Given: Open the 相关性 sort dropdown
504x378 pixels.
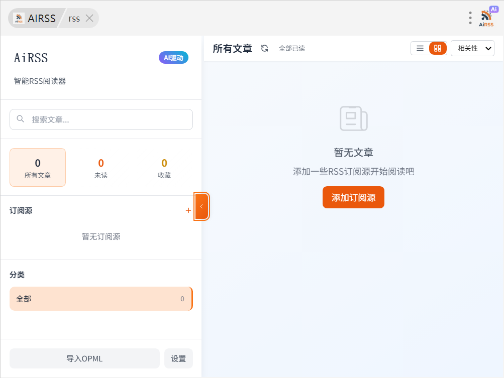Looking at the screenshot, I should (x=472, y=48).
